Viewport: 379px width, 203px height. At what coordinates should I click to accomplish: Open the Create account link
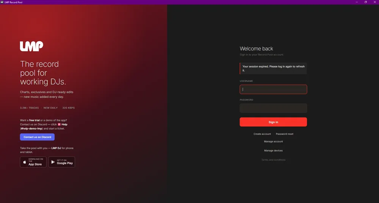(262, 134)
